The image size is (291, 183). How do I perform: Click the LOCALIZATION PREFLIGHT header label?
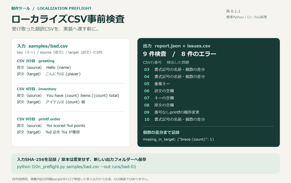[x=65, y=8]
